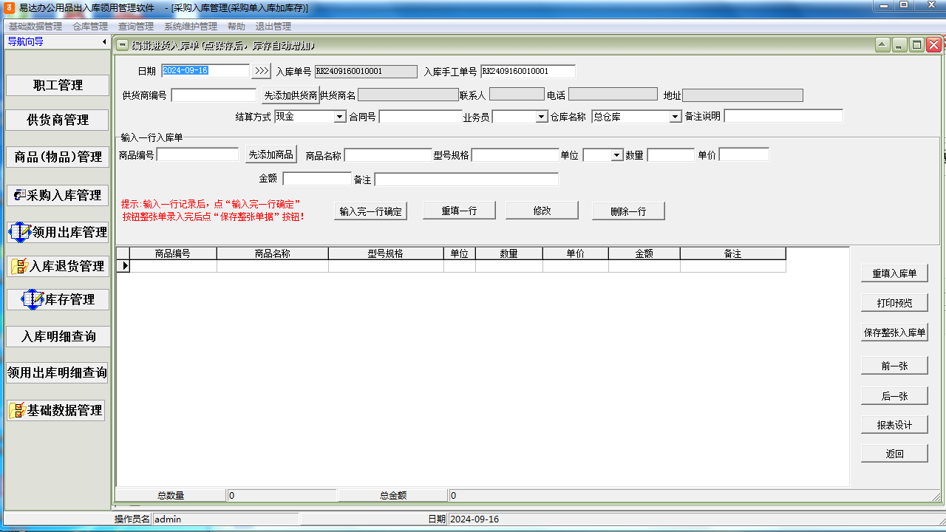Open 采购入库管理 in navigation sidebar
The width and height of the screenshot is (946, 532).
click(x=58, y=195)
